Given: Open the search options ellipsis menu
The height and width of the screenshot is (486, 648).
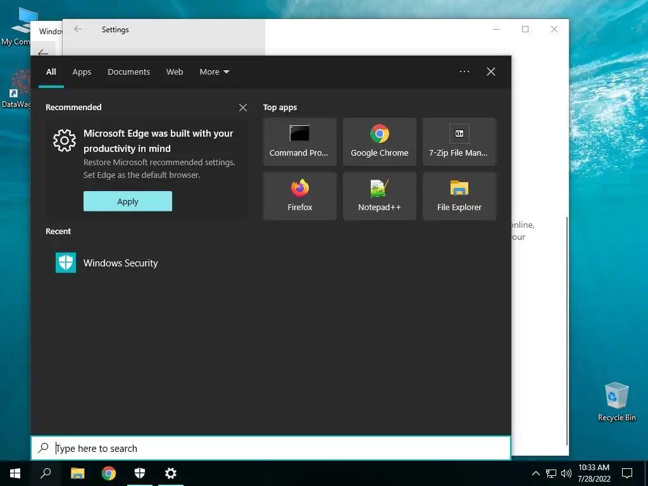Looking at the screenshot, I should click(x=464, y=72).
